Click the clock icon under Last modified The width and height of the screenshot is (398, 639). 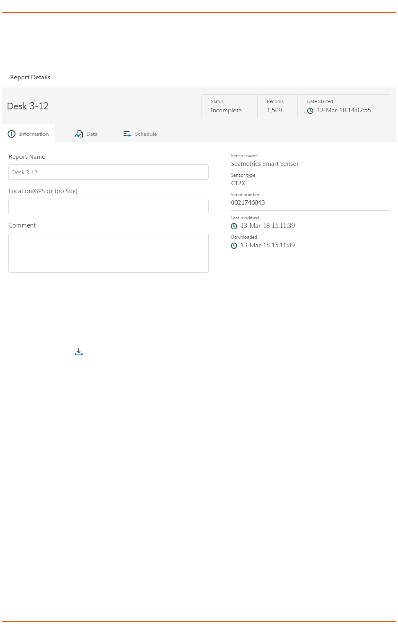pyautogui.click(x=234, y=226)
